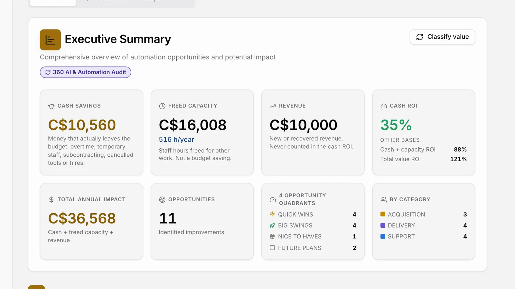This screenshot has width=515, height=289.
Task: Select the BIG SWINGS quadrant row
Action: point(313,225)
